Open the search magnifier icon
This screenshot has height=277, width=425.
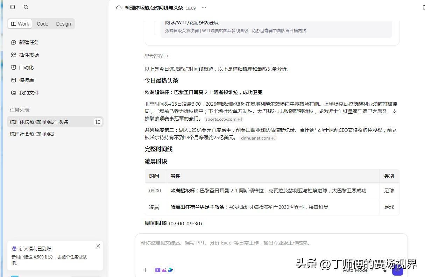pyautogui.click(x=26, y=7)
